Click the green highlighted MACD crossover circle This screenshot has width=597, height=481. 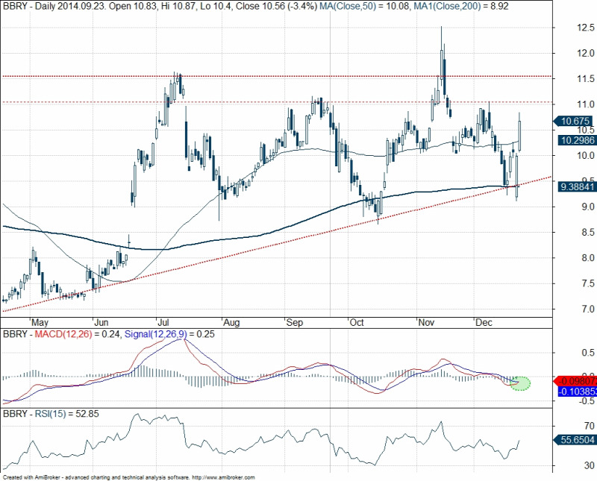(x=519, y=383)
